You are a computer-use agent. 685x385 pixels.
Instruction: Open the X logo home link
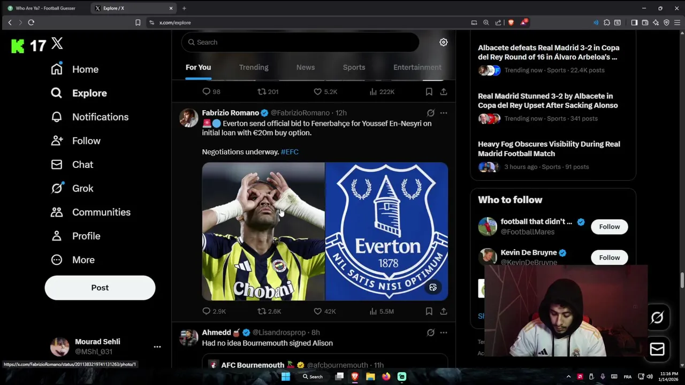click(57, 44)
